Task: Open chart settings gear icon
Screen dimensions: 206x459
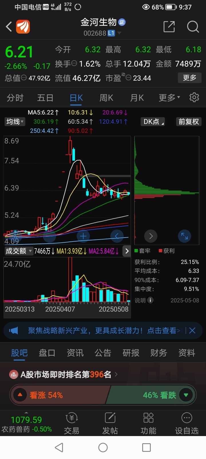Action: [x=194, y=98]
